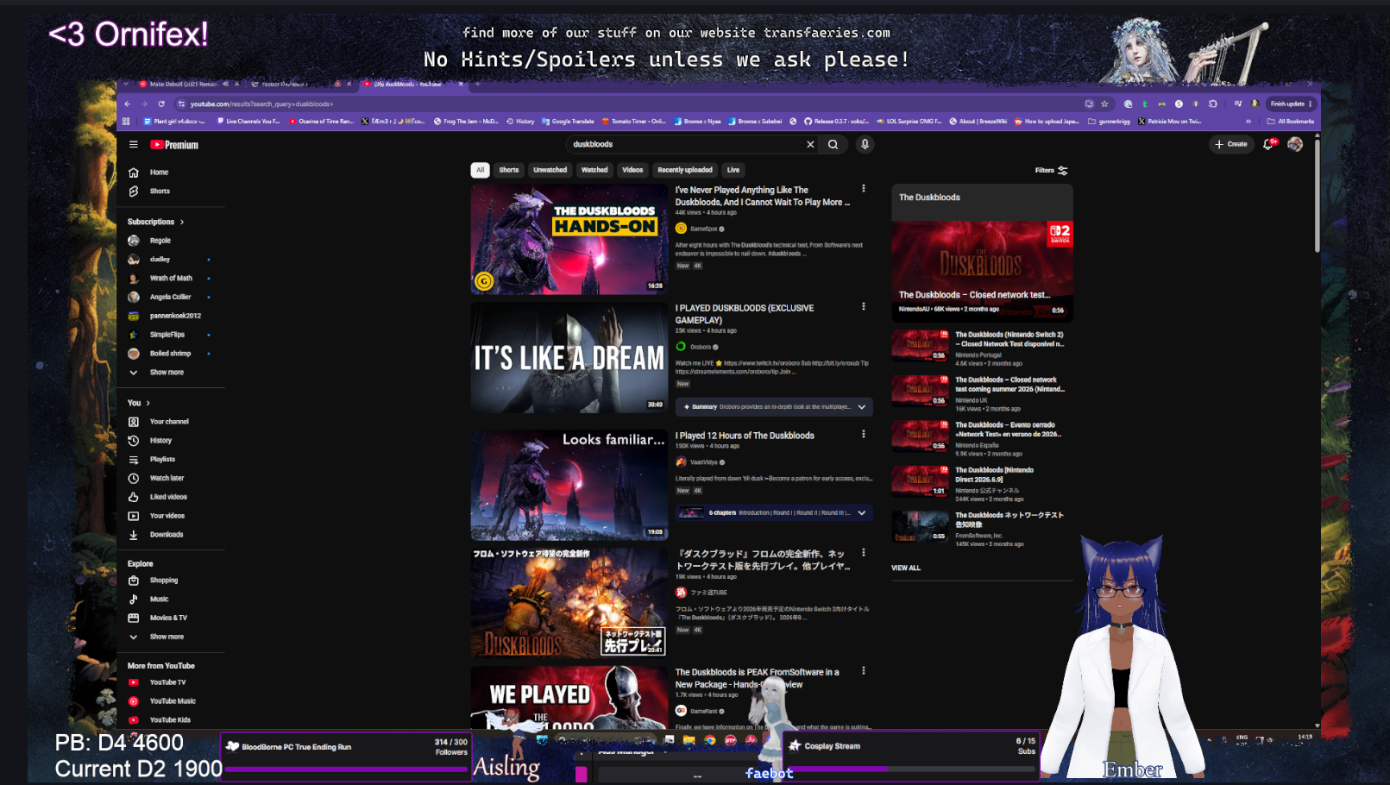Click VIEW ALL under The Duskbloods
This screenshot has width=1390, height=785.
coord(906,568)
